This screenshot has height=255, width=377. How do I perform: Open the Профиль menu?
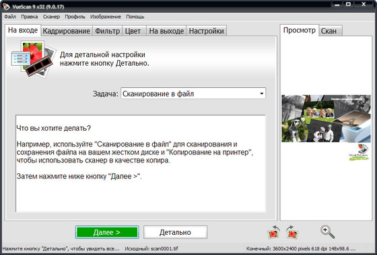(x=75, y=17)
